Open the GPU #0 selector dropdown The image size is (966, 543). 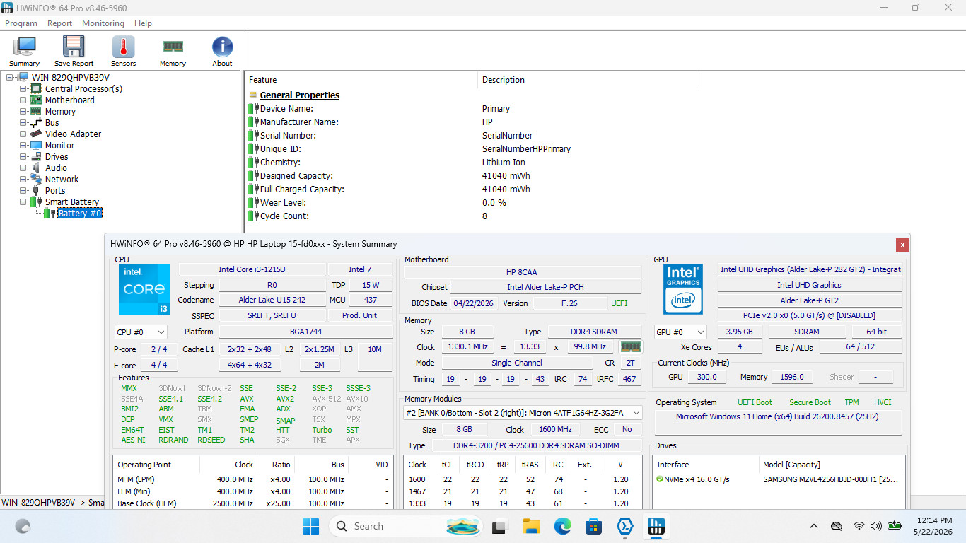(x=681, y=332)
